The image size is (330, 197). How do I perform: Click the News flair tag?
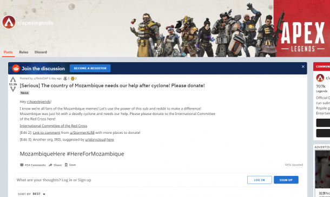pyautogui.click(x=25, y=93)
